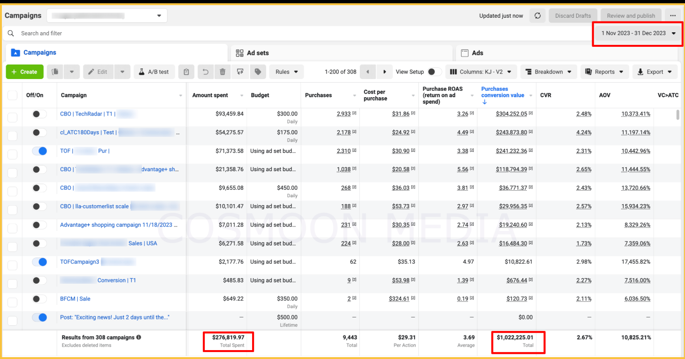Click the green Create button
Screen dimensions: 685x359
(24, 72)
